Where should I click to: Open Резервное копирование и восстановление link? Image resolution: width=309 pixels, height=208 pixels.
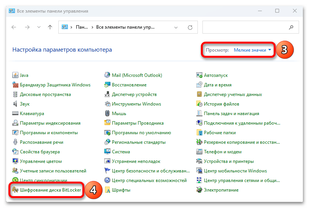[x=242, y=142]
